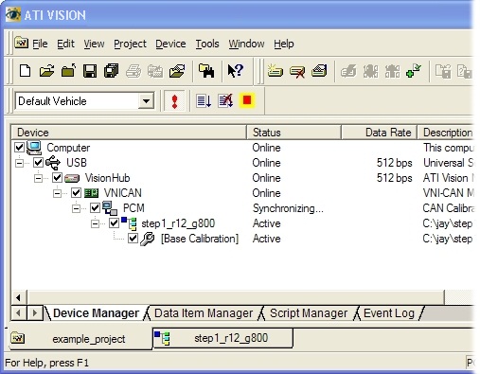Screen dimensions: 480x374
Task: Open the Device menu
Action: (170, 44)
